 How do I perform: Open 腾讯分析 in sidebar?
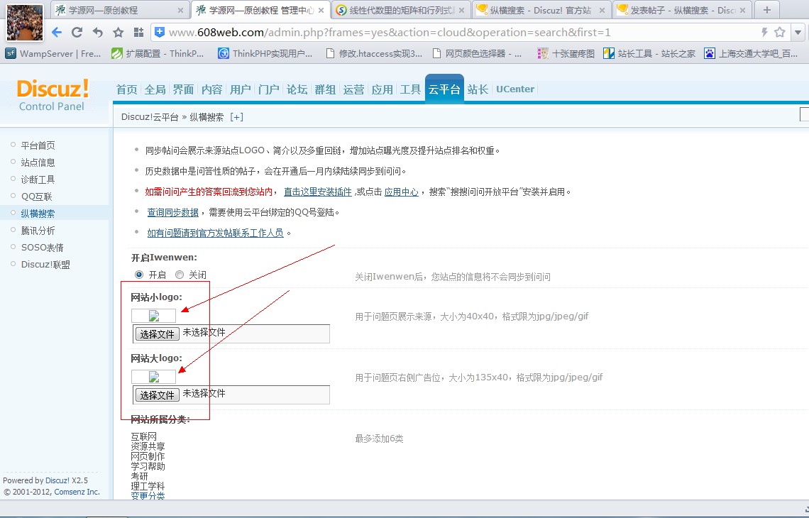pyautogui.click(x=38, y=231)
